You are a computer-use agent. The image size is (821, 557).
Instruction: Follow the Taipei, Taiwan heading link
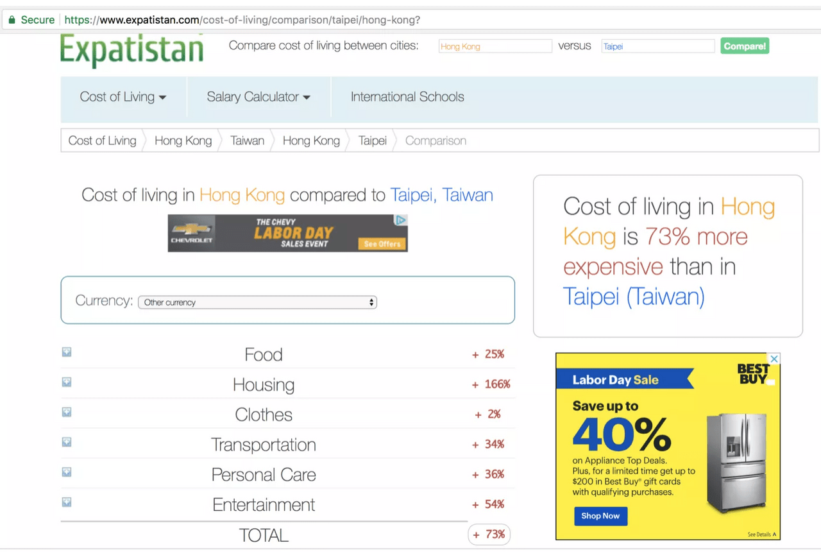point(441,194)
